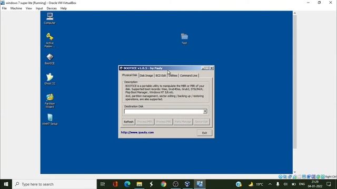Expand the Destination Disk dropdown arrow
The image size is (337, 189).
[x=205, y=111]
